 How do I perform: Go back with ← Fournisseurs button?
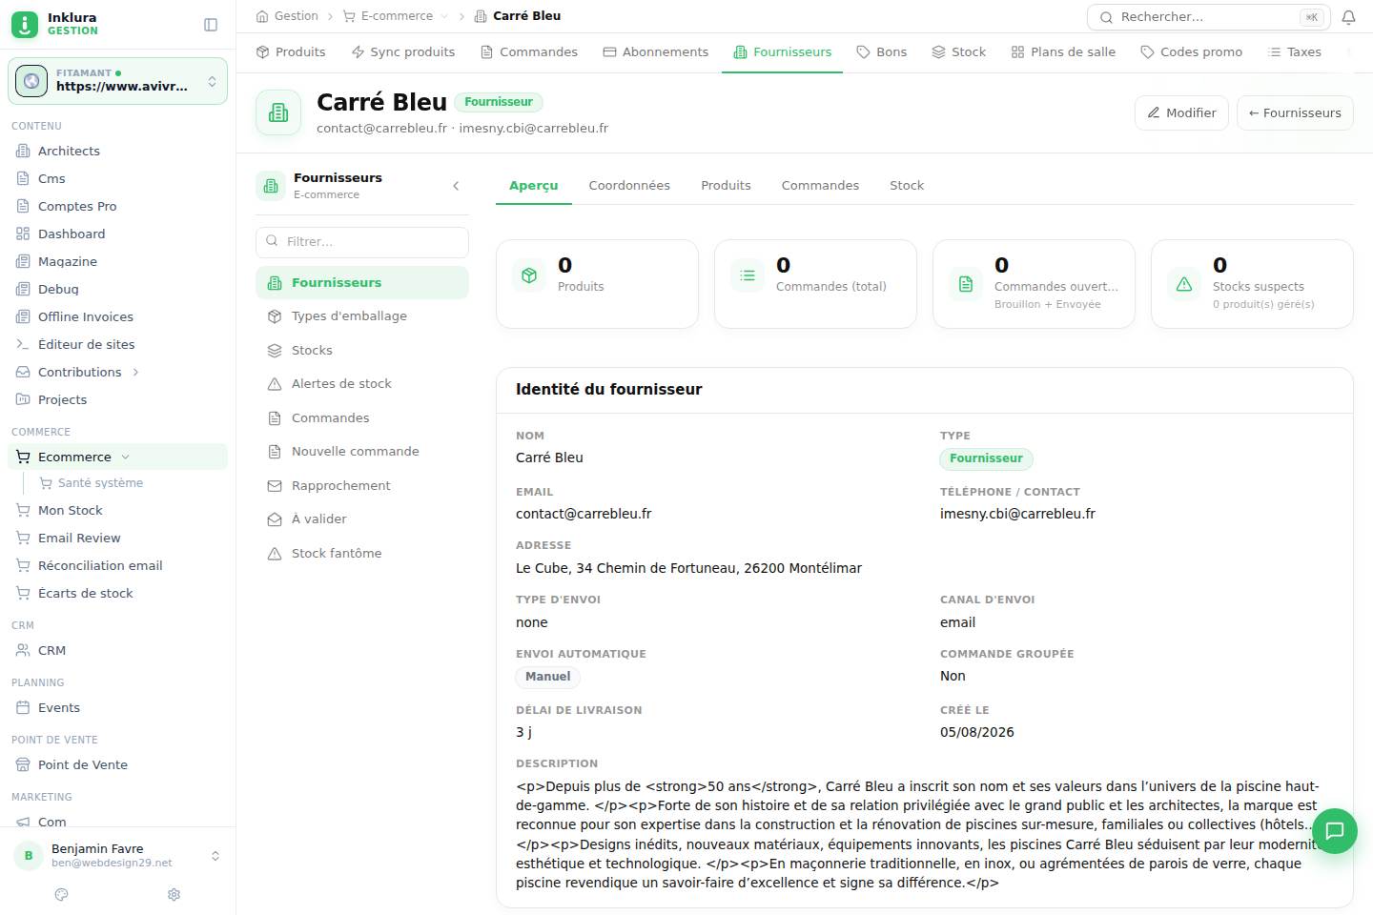1295,112
